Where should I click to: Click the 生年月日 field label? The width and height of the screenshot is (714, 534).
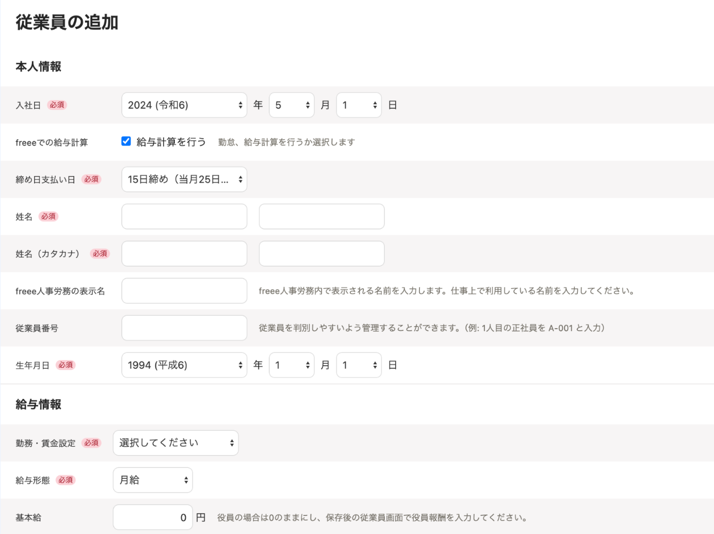coord(33,365)
